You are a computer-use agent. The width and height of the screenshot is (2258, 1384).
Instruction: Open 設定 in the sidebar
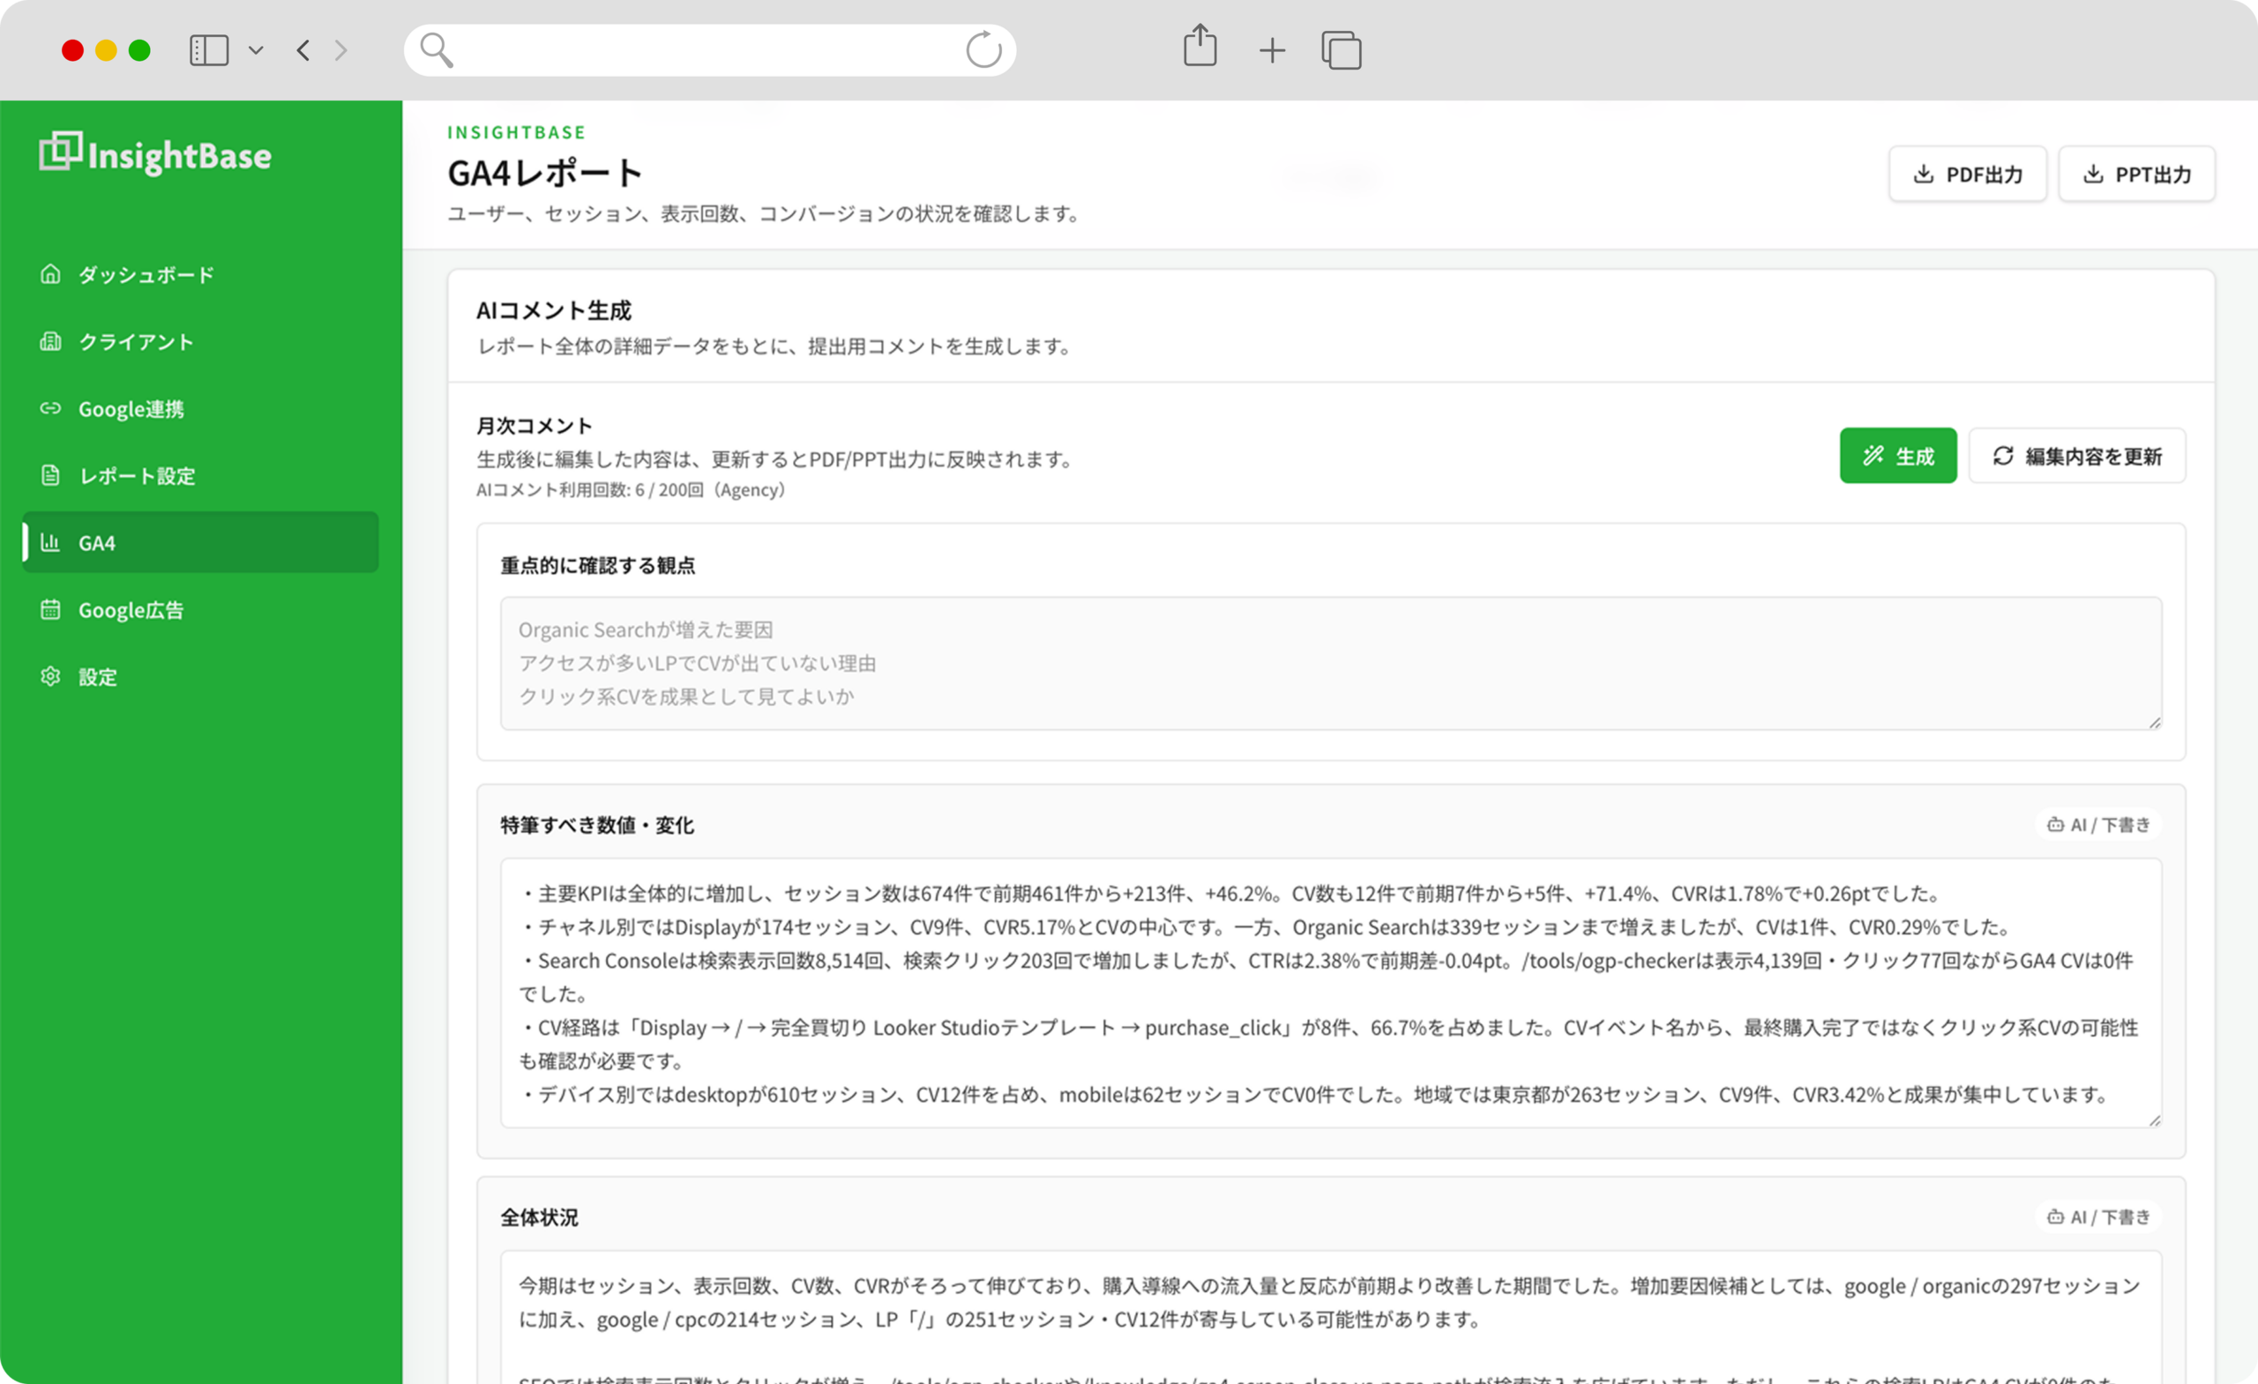tap(201, 677)
